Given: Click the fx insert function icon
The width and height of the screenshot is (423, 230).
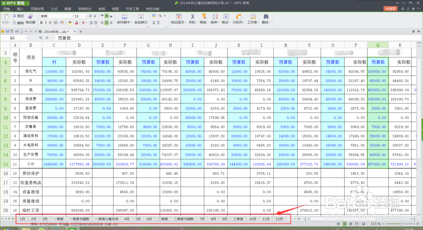Looking at the screenshot, I should tap(47, 38).
